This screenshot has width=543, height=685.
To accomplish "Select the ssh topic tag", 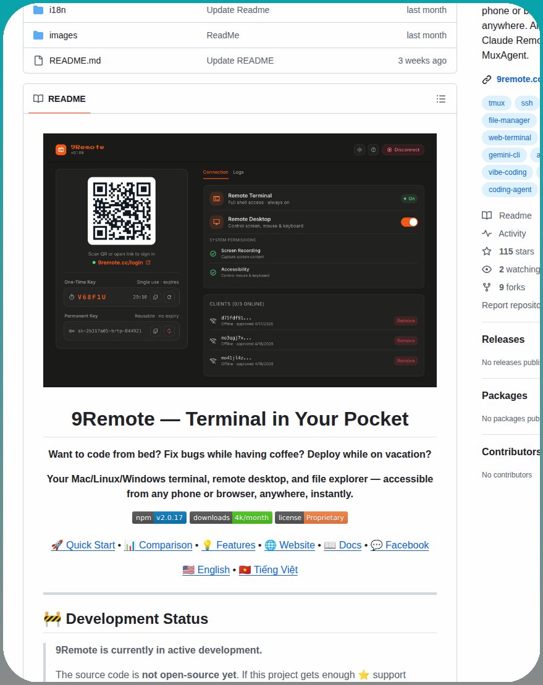I will [x=526, y=103].
